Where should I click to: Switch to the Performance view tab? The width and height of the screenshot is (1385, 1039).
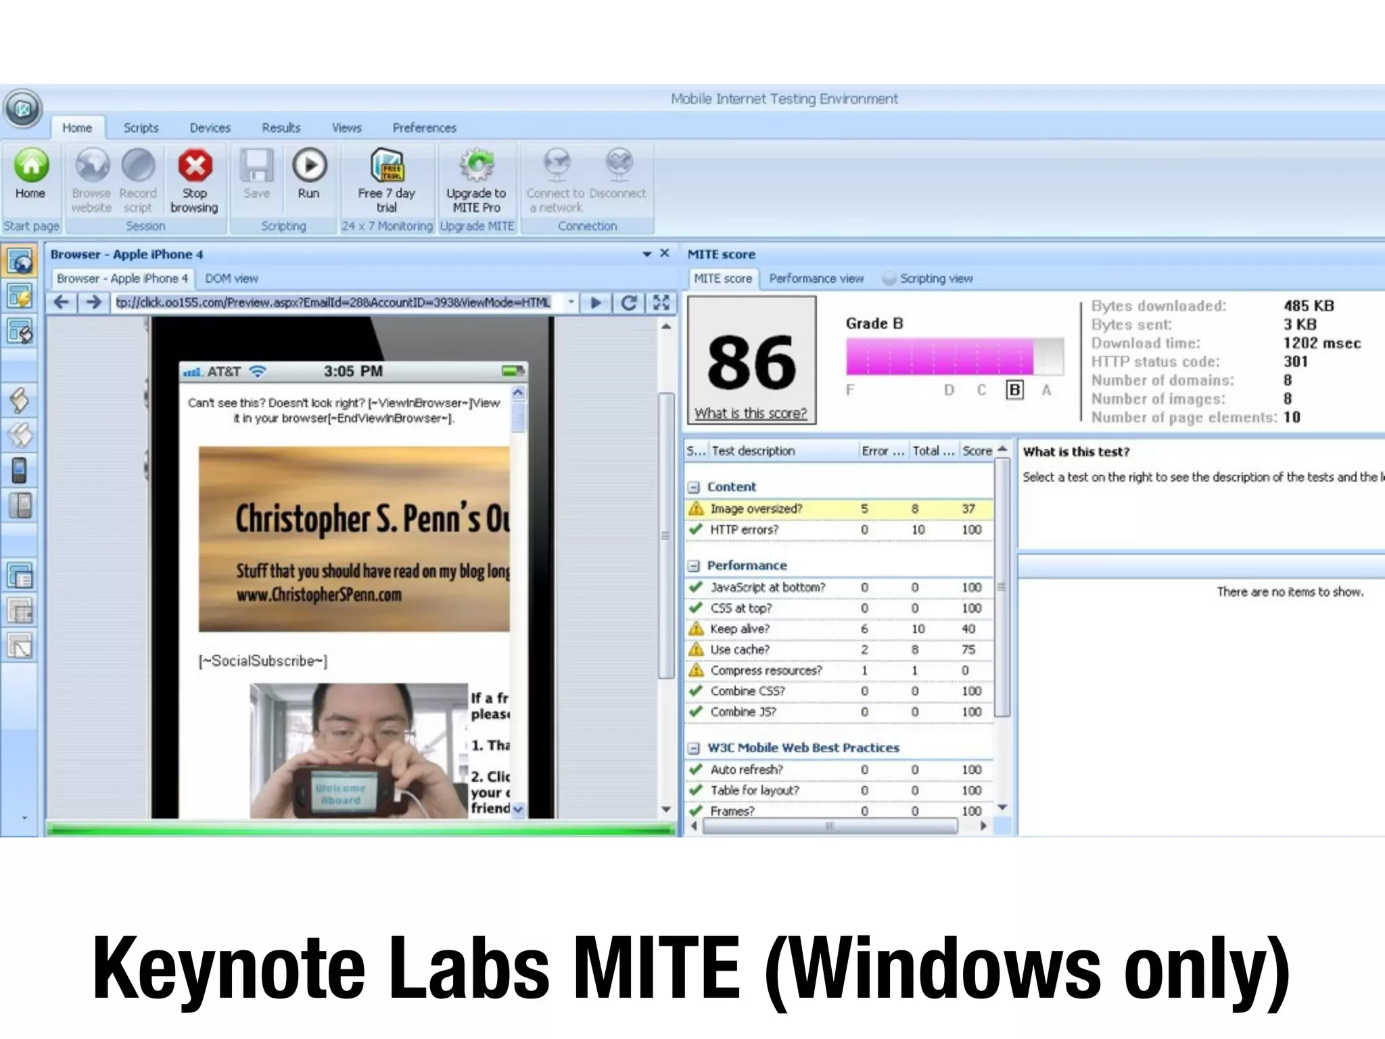[816, 279]
